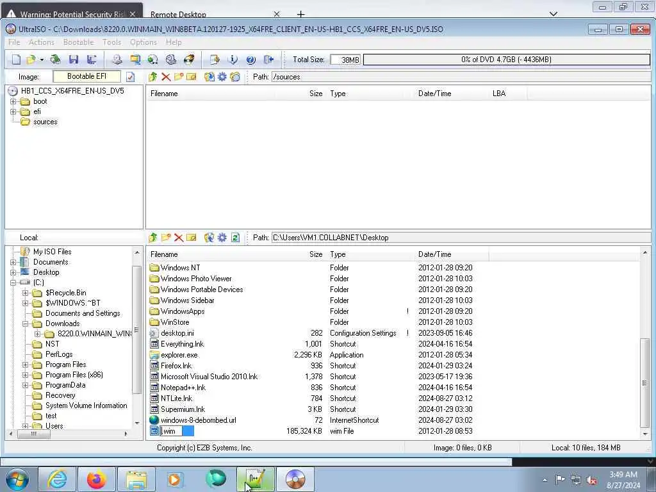The width and height of the screenshot is (656, 492).
Task: Click the image Info (i) toolbar icon
Action: coord(233,60)
